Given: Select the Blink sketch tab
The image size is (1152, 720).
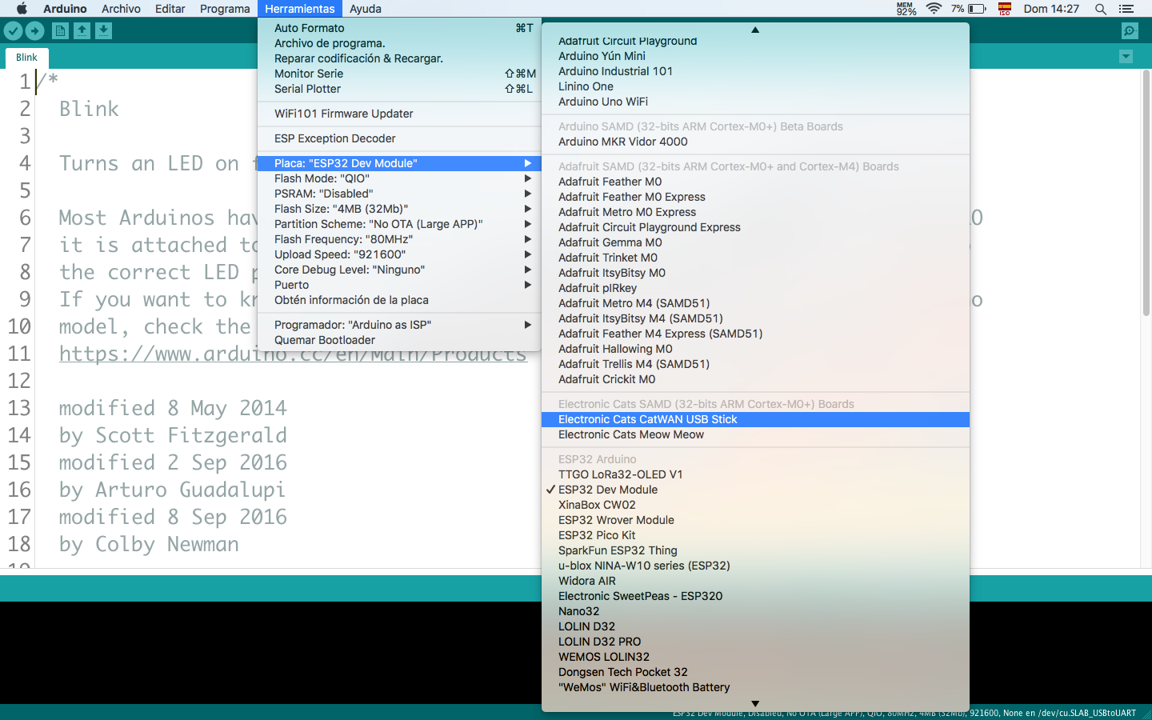Looking at the screenshot, I should (x=26, y=58).
